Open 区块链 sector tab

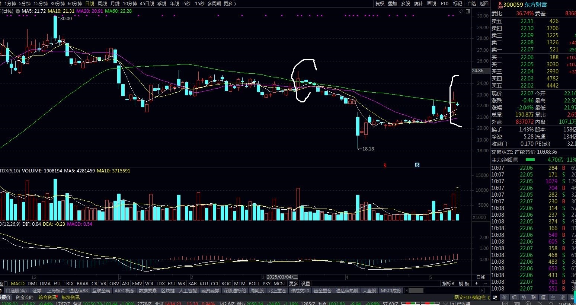point(168,290)
